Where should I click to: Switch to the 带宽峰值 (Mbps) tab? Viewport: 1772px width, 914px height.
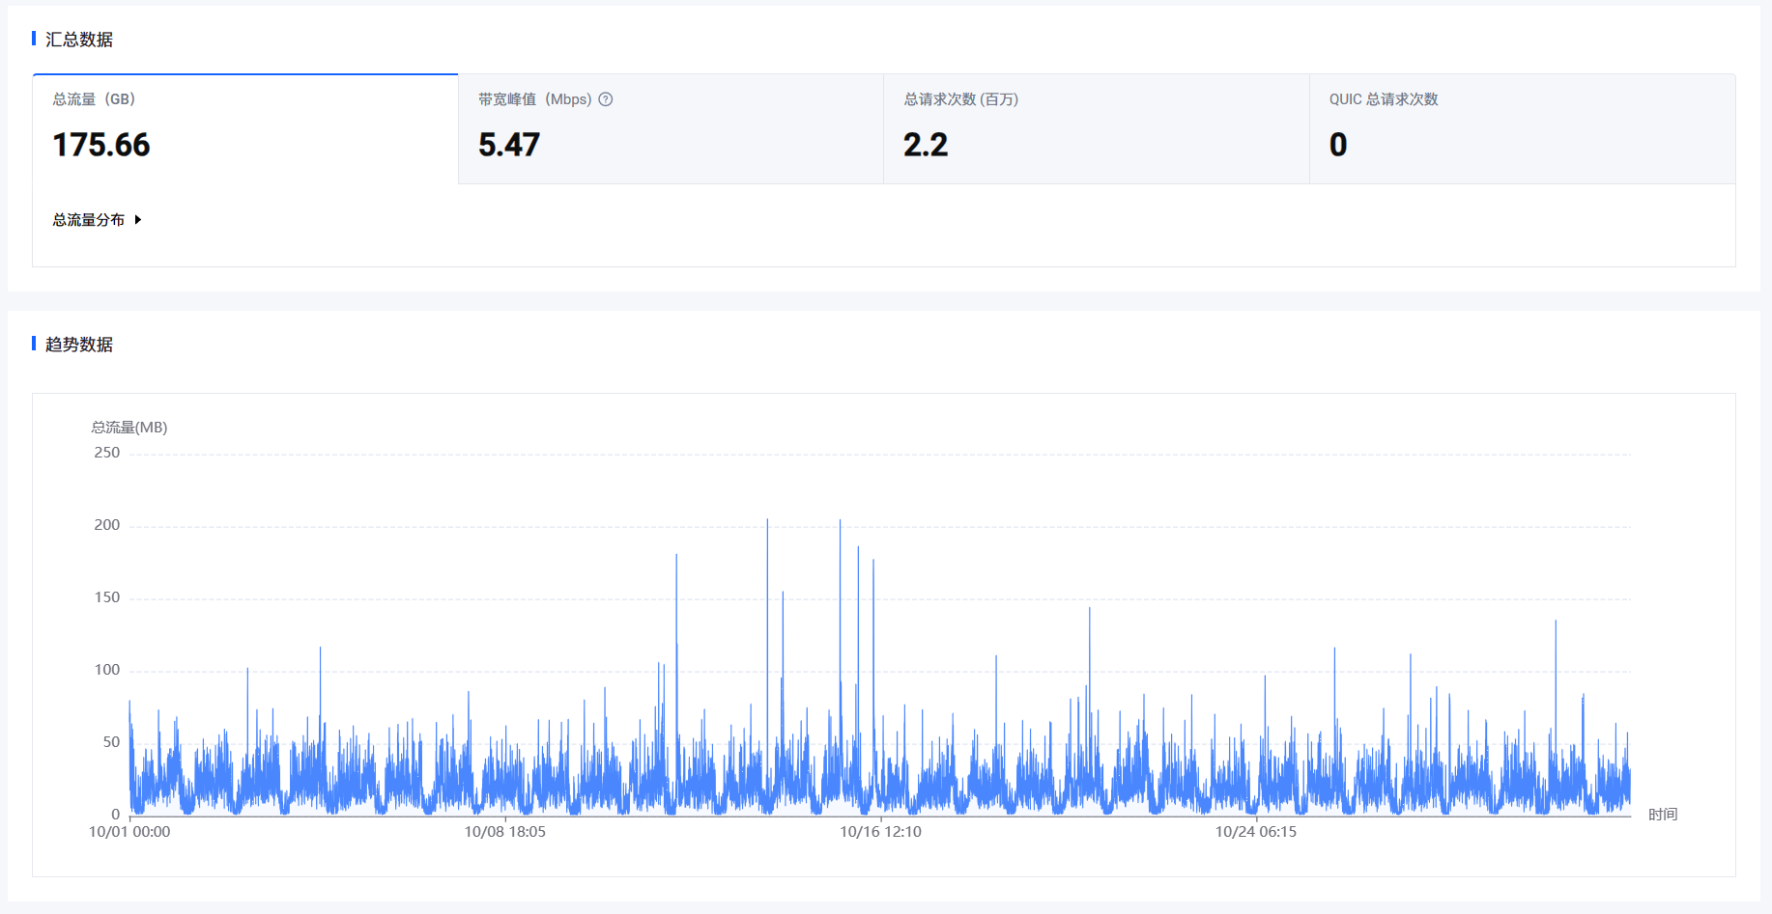coord(671,128)
